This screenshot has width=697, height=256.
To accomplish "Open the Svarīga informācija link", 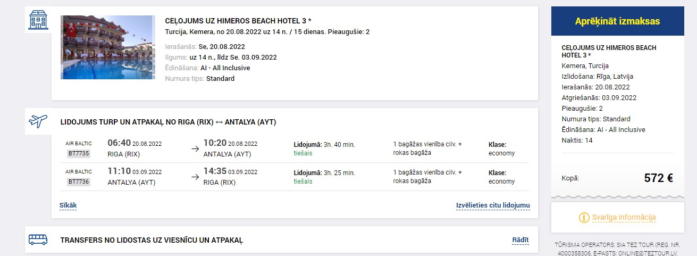I will point(624,217).
